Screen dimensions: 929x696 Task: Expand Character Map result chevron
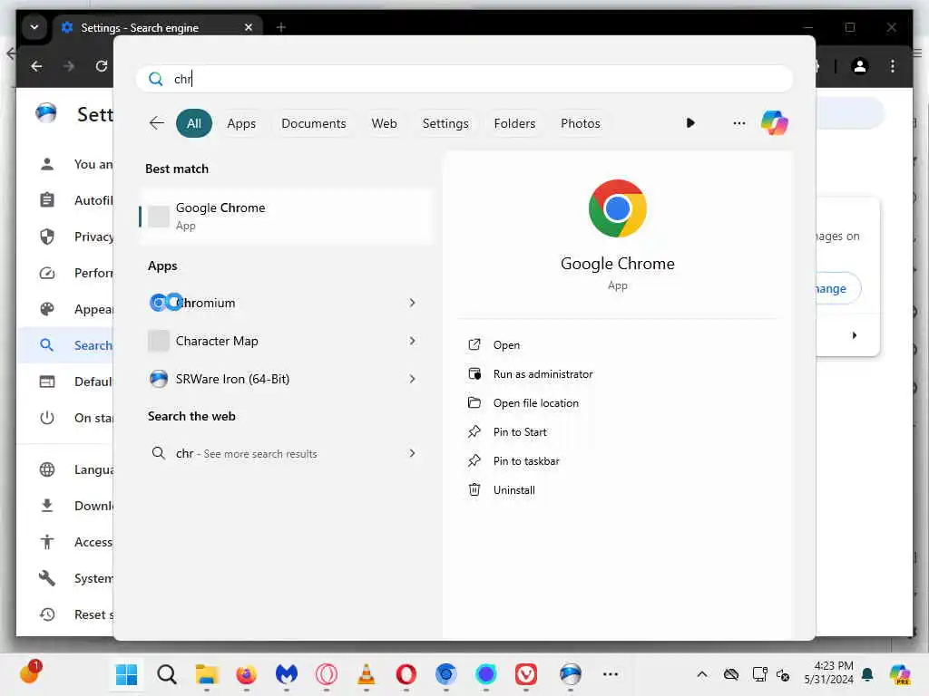tap(413, 341)
